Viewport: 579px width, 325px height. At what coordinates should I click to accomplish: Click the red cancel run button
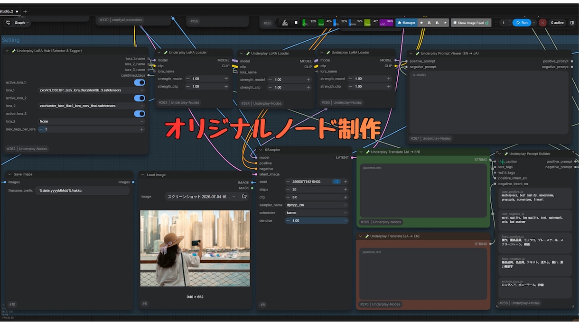(542, 23)
